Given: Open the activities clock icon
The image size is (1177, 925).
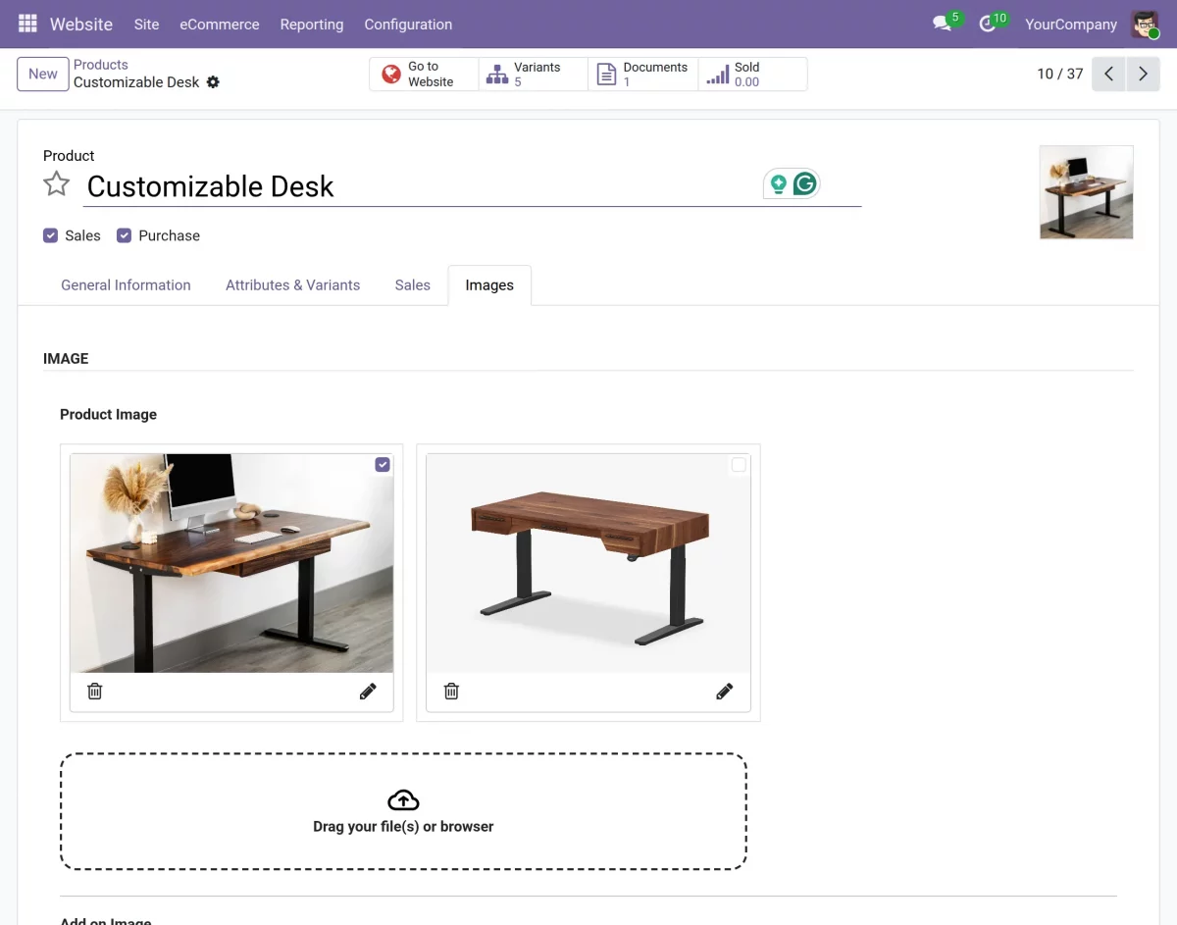Looking at the screenshot, I should click(988, 24).
